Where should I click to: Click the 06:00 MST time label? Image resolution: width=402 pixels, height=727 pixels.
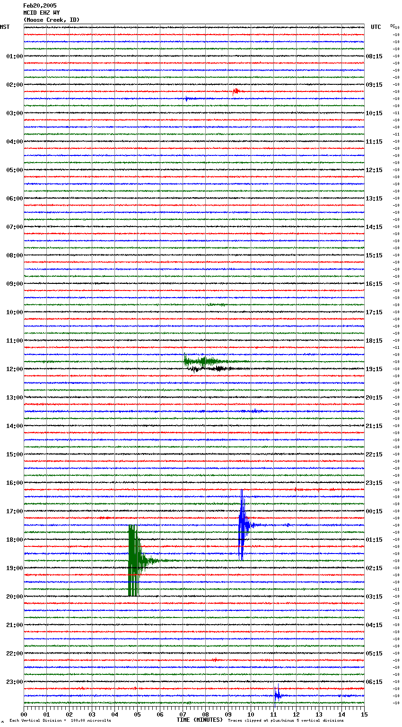(15, 199)
